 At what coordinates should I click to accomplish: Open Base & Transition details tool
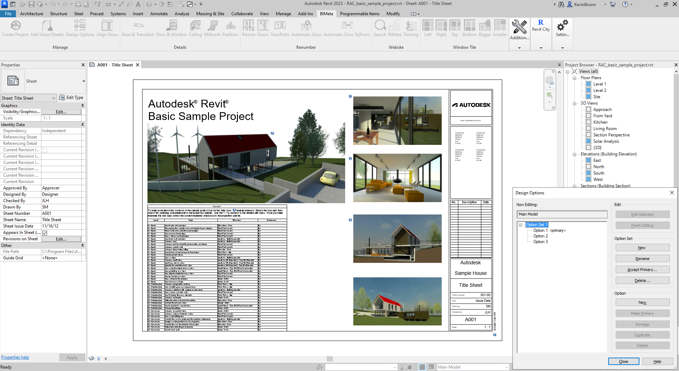click(138, 28)
